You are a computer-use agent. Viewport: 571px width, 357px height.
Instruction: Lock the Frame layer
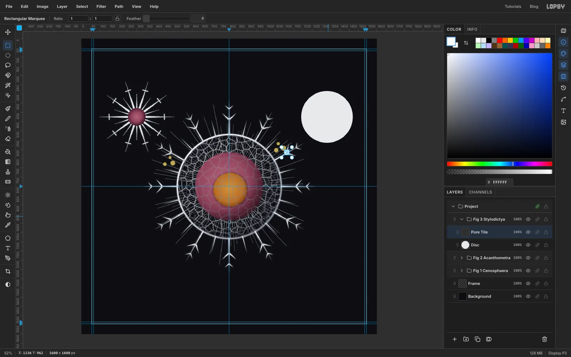click(x=546, y=283)
